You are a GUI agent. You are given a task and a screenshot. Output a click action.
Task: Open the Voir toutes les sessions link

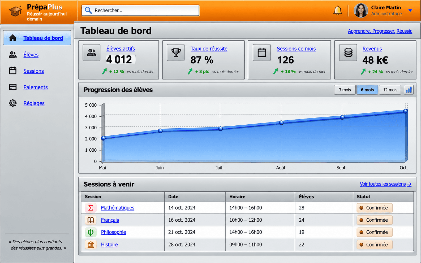click(x=385, y=184)
